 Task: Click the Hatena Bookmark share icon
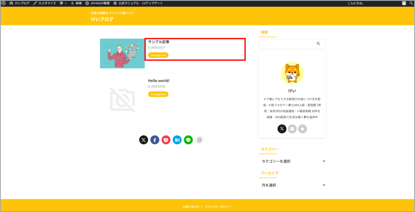click(x=177, y=140)
